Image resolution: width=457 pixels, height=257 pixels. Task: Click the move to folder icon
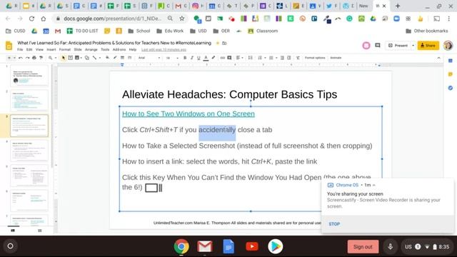tap(224, 43)
